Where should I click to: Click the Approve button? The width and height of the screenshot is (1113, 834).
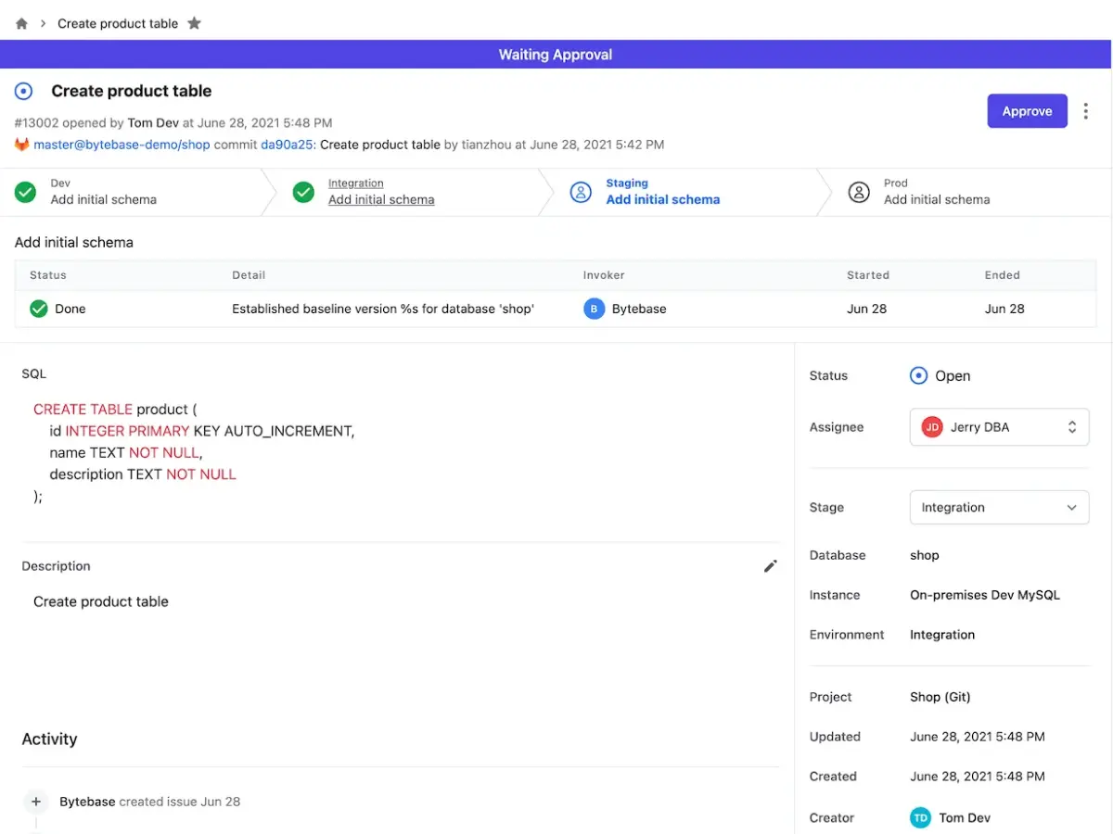point(1027,110)
